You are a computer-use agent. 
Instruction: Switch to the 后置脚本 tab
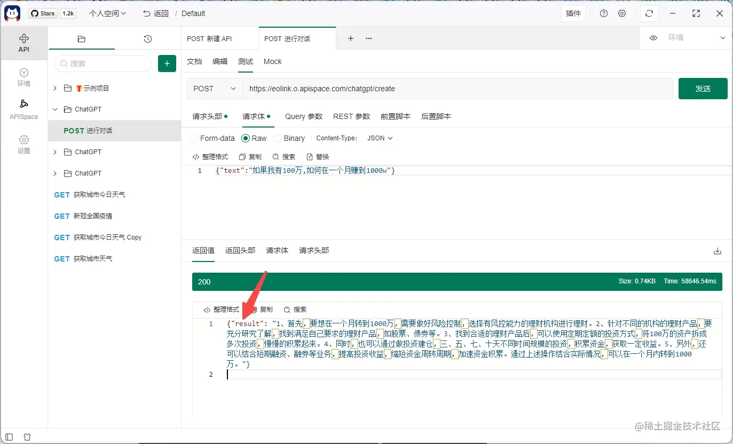[x=436, y=116]
